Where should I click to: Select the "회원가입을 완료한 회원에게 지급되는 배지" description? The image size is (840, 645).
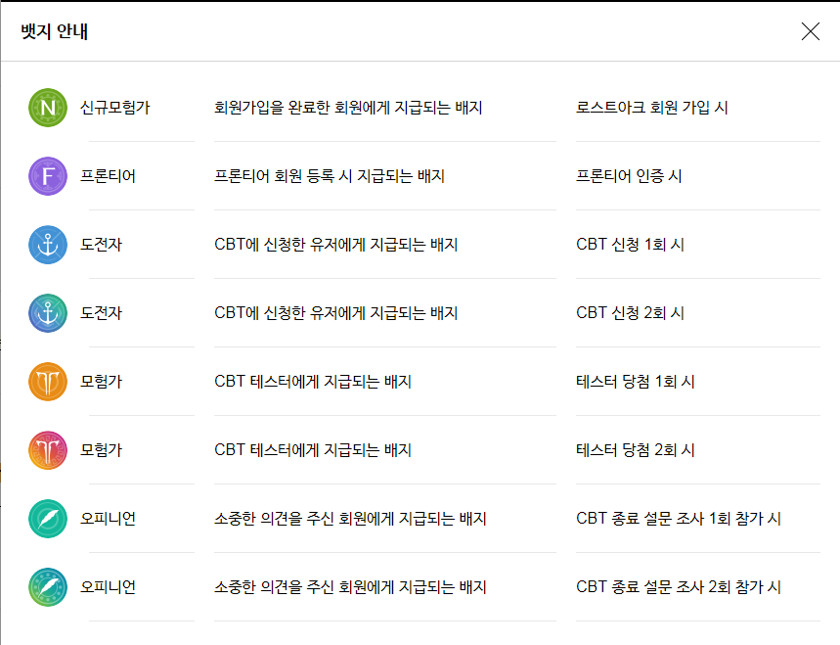pos(348,108)
